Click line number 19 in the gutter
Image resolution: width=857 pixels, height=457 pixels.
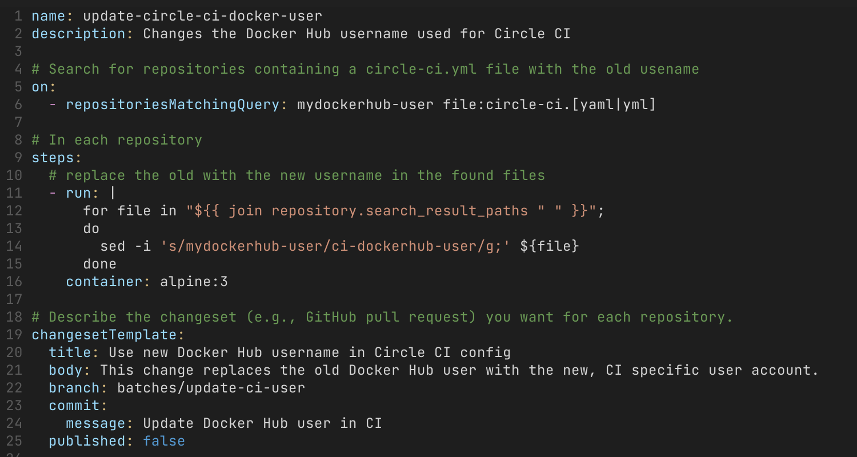(x=14, y=335)
